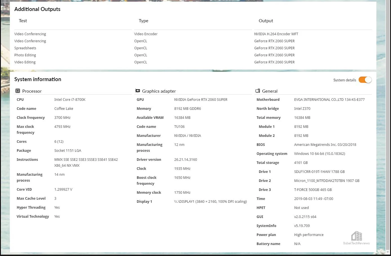Click the HPET Not used value

tap(302, 208)
